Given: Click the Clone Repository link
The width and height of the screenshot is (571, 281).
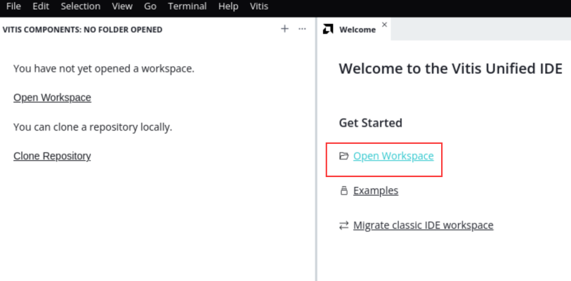Looking at the screenshot, I should point(52,156).
